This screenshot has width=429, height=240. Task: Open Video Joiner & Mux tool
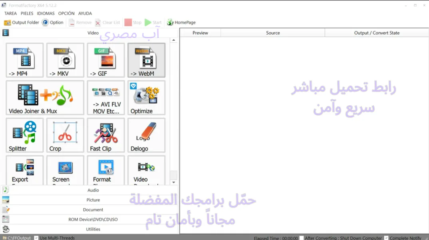pyautogui.click(x=45, y=97)
